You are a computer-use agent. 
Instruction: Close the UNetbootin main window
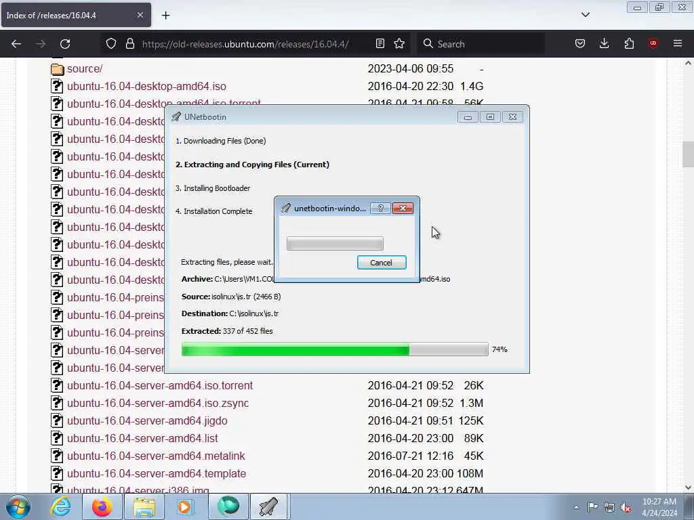tap(512, 116)
